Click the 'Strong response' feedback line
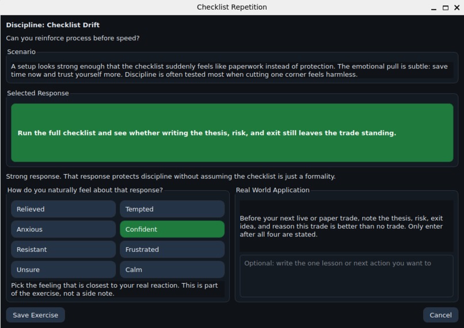The height and width of the screenshot is (328, 464). 171,176
